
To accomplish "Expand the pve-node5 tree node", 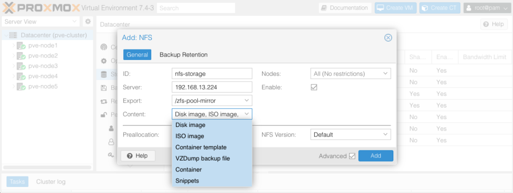I will pos(14,87).
